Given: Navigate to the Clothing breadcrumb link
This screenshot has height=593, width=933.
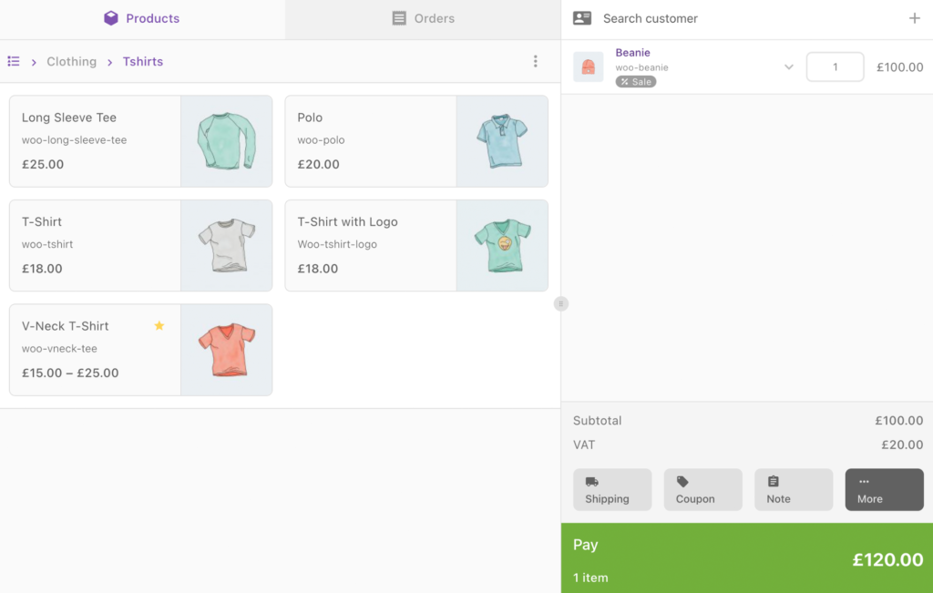Looking at the screenshot, I should tap(71, 61).
